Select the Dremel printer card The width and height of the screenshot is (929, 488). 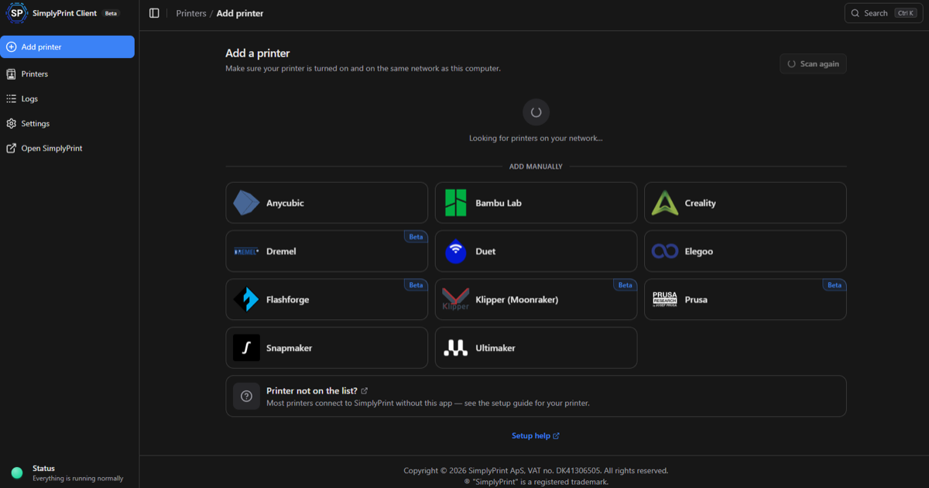(327, 251)
